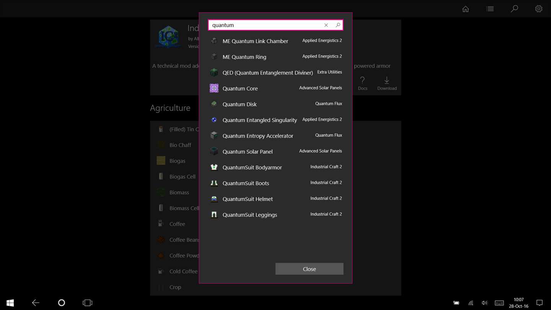Click Crop in the Agriculture list
551x310 pixels.
click(175, 287)
